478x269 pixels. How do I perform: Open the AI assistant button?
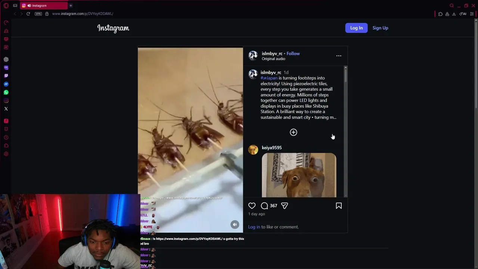463,14
